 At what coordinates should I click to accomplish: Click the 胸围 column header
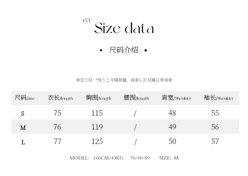tap(99, 98)
